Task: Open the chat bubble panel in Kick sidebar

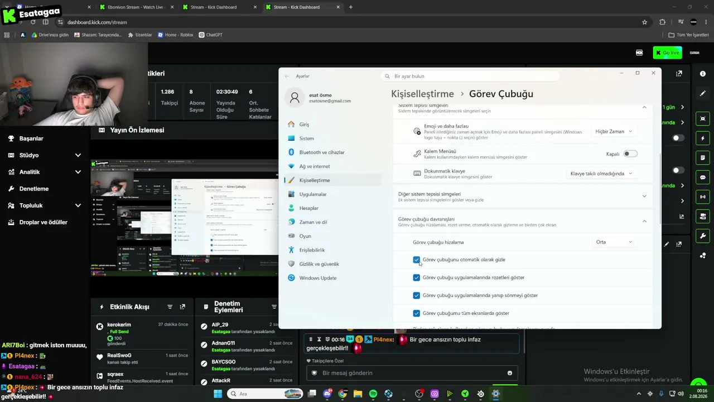Action: (x=703, y=178)
